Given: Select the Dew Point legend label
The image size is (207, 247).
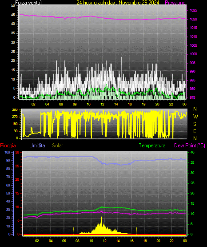Looking at the screenshot, I should pos(190,146).
